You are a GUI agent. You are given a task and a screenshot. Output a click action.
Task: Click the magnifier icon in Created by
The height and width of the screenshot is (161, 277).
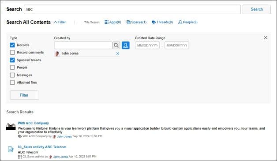pyautogui.click(x=116, y=45)
